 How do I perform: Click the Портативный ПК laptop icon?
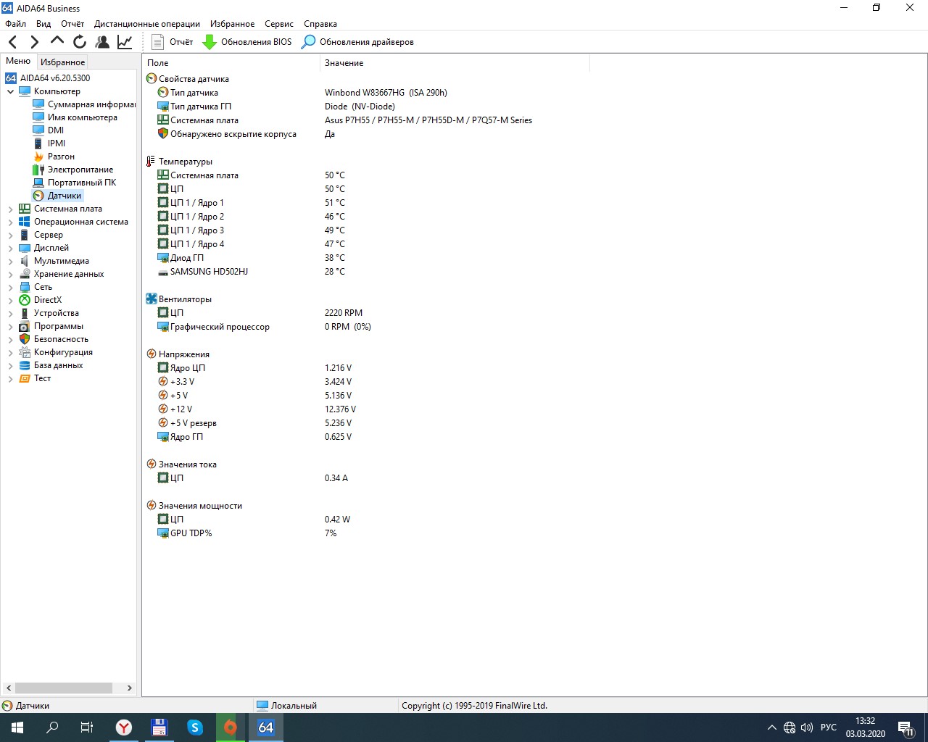pyautogui.click(x=38, y=183)
